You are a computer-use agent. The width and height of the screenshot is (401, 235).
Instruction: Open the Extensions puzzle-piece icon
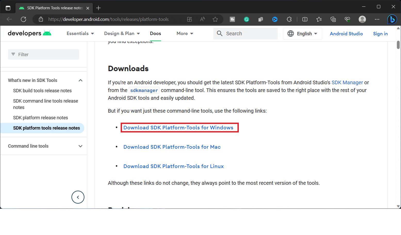click(289, 19)
